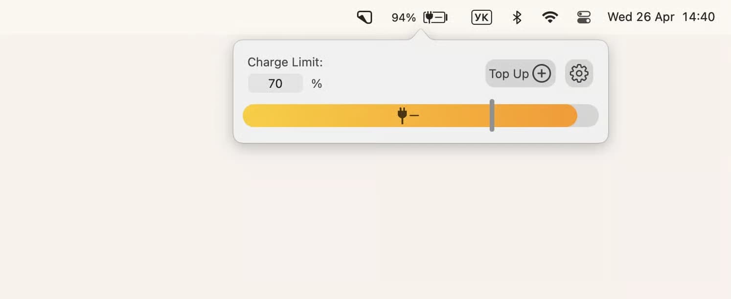
Task: Click the plug icon inside the charge bar
Action: click(403, 115)
